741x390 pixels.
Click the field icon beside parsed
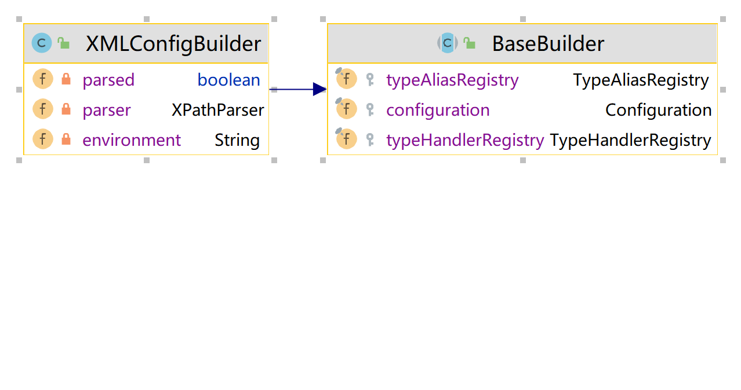tap(43, 79)
